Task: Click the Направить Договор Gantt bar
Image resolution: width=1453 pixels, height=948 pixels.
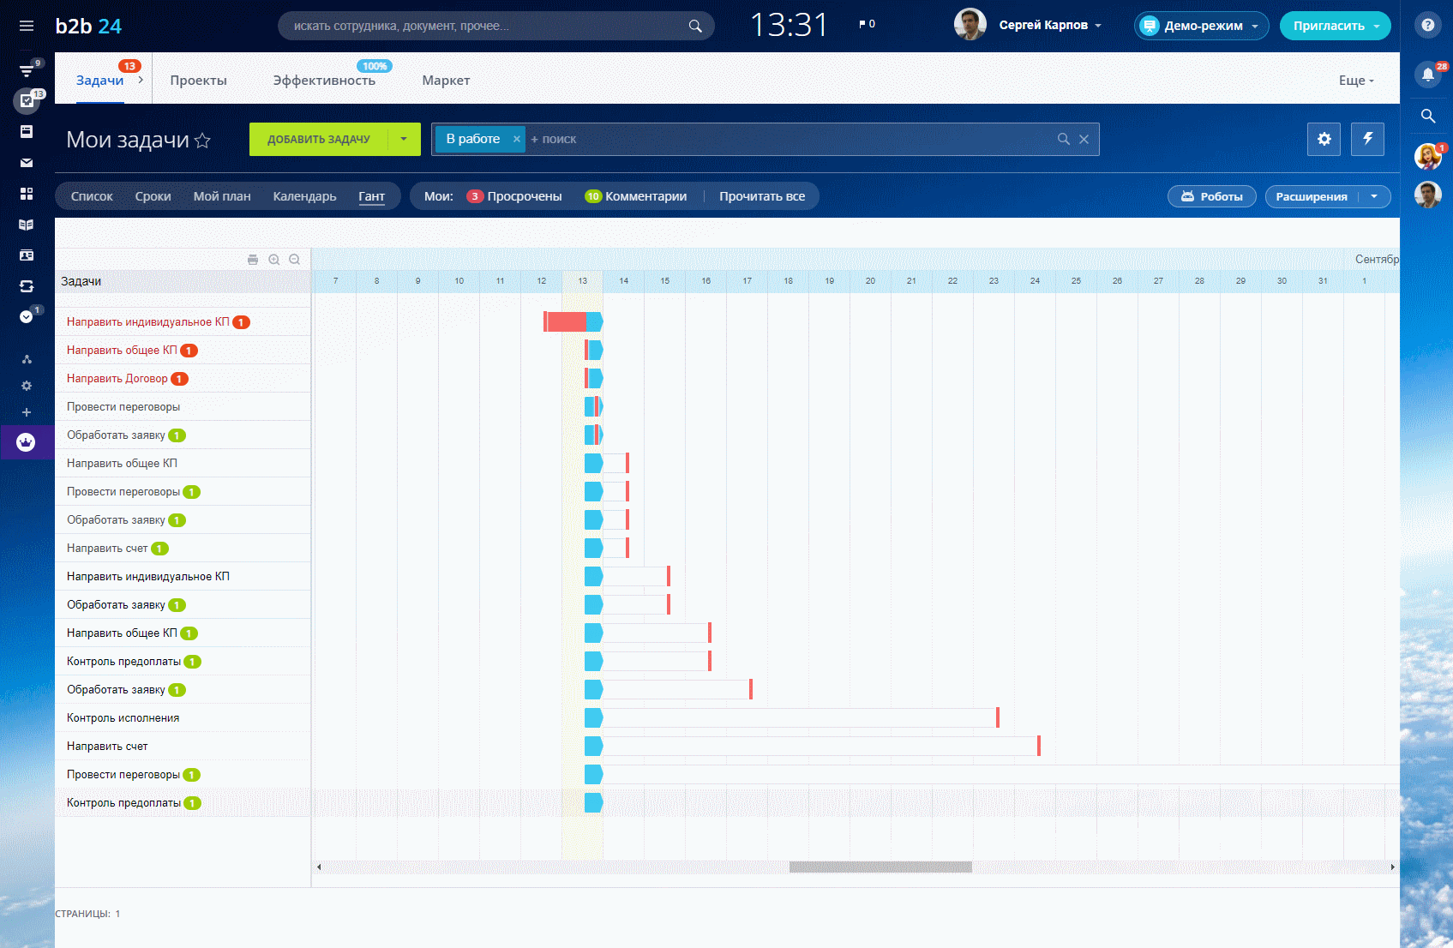Action: [594, 378]
